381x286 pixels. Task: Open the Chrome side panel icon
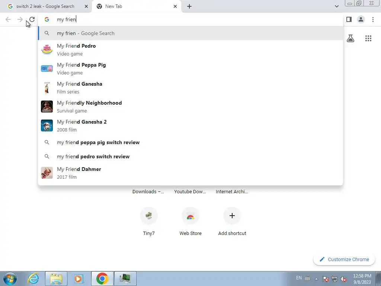pyautogui.click(x=349, y=19)
